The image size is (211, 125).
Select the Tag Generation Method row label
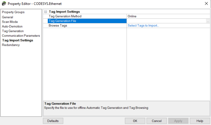coord(65,16)
